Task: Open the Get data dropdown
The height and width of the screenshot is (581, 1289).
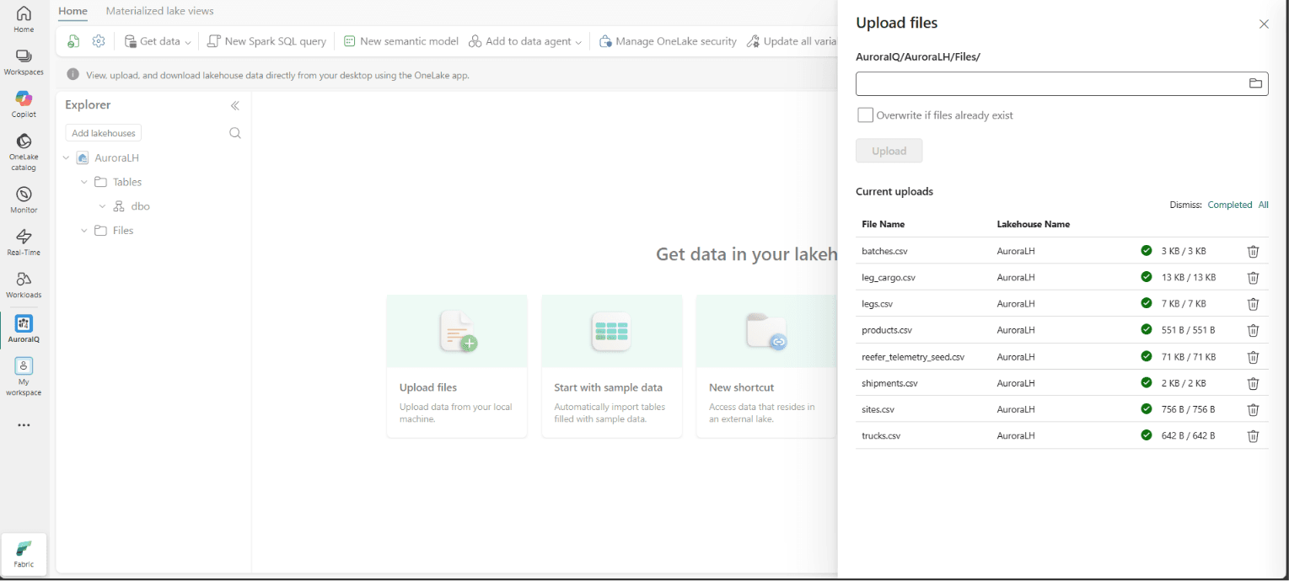Action: click(158, 41)
